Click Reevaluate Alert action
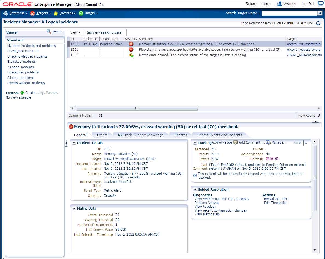The width and height of the screenshot is (325, 259). click(x=276, y=199)
